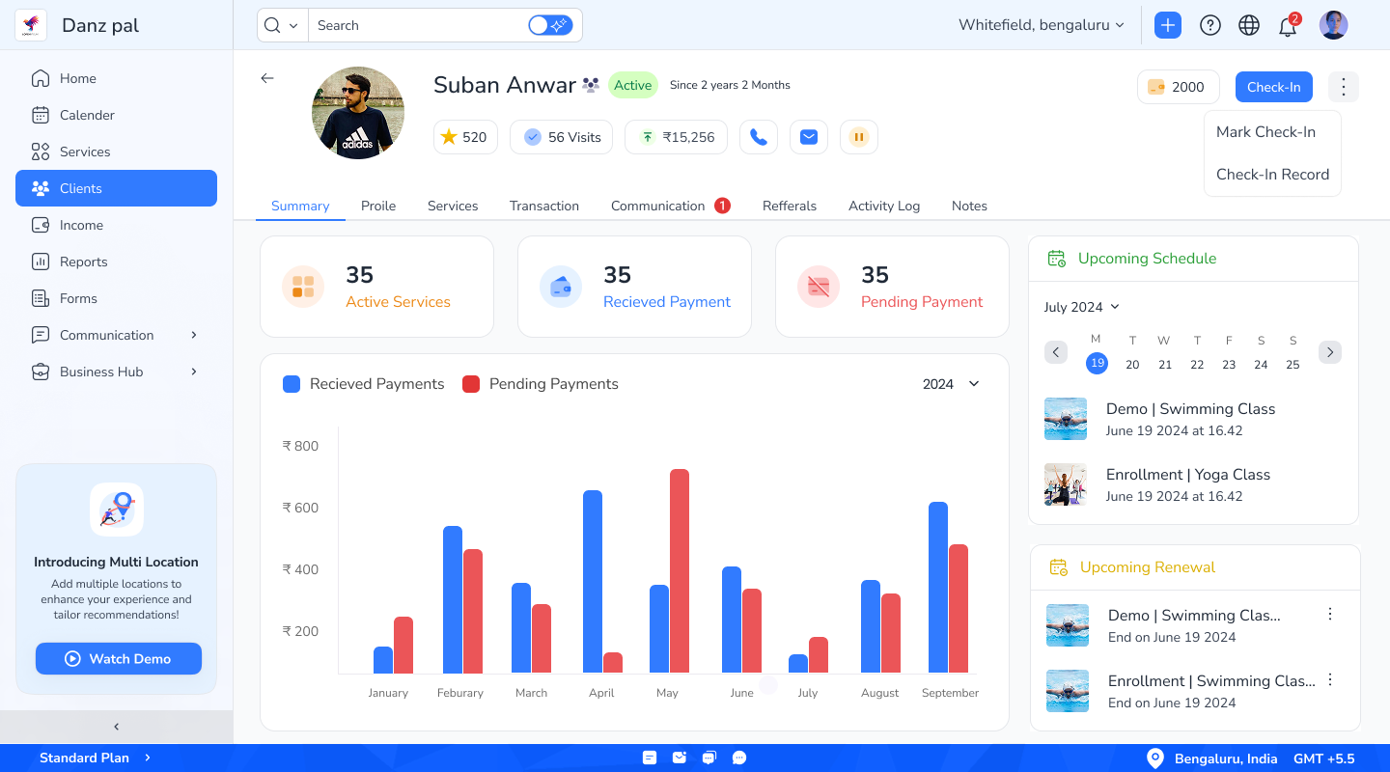Click the phone call icon for Suban Anwar
Viewport: 1390px width, 772px height.
759,136
